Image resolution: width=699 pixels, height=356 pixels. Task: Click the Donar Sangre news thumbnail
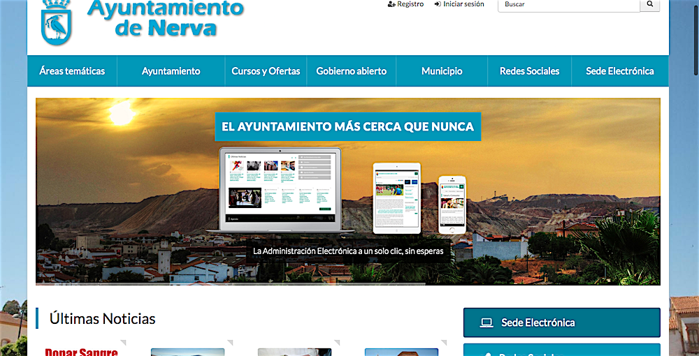(x=82, y=352)
